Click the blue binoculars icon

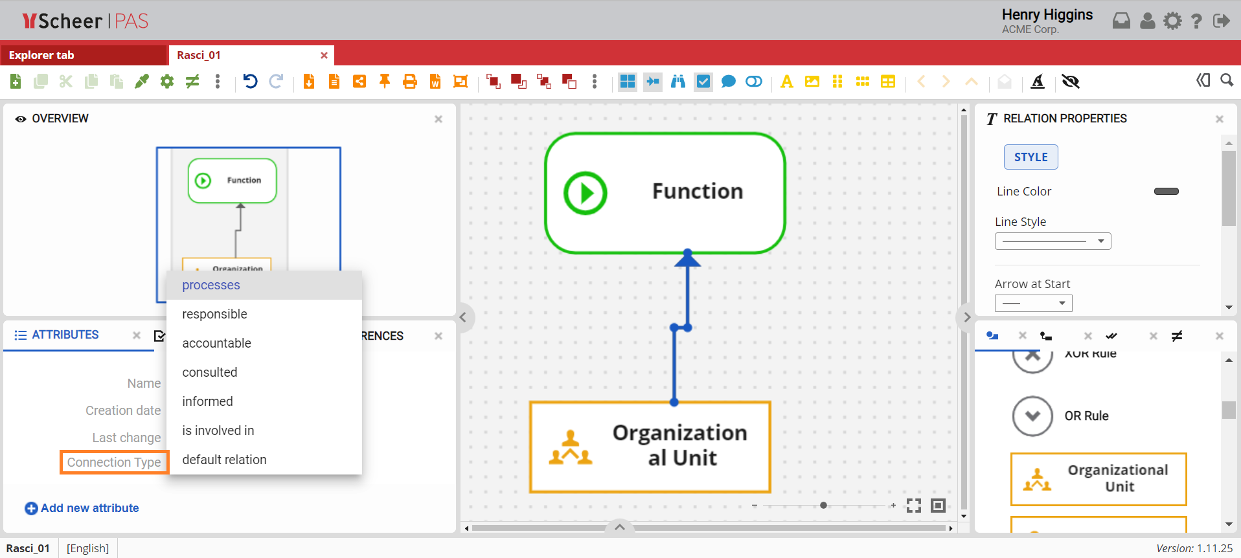click(678, 82)
